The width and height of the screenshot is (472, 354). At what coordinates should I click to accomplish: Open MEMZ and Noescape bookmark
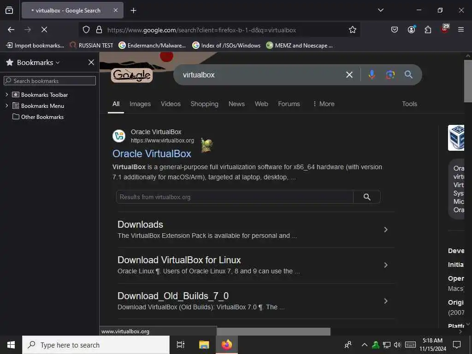(300, 46)
